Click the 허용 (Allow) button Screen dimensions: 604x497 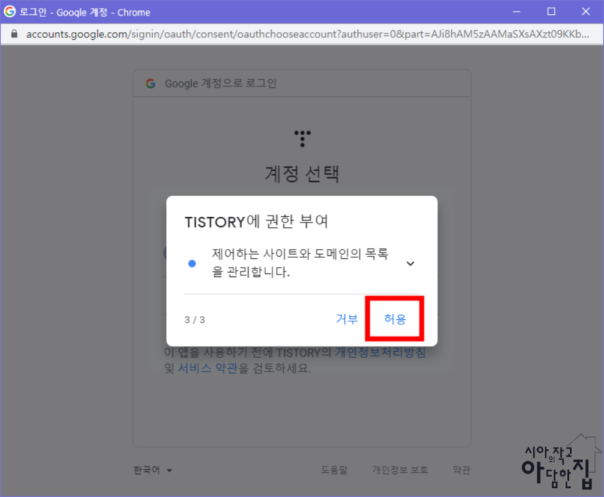click(395, 319)
